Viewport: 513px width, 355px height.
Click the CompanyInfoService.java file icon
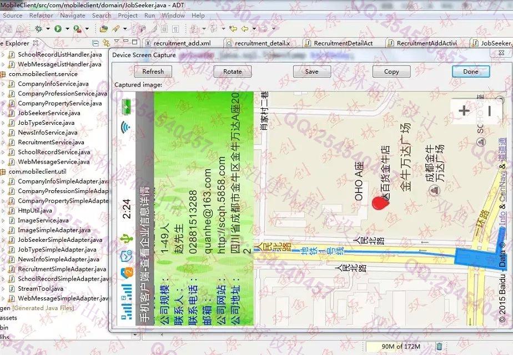click(12, 84)
